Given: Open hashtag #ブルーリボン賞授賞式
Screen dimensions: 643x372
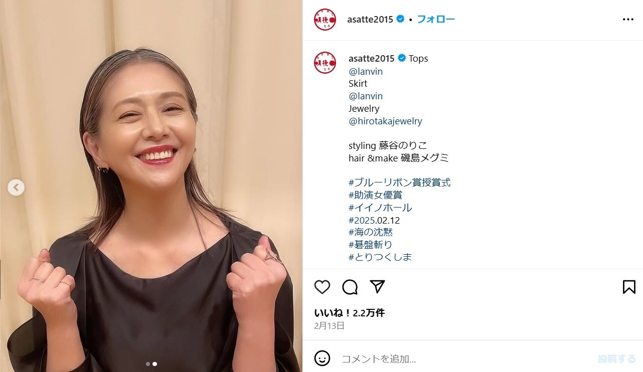Looking at the screenshot, I should click(399, 182).
